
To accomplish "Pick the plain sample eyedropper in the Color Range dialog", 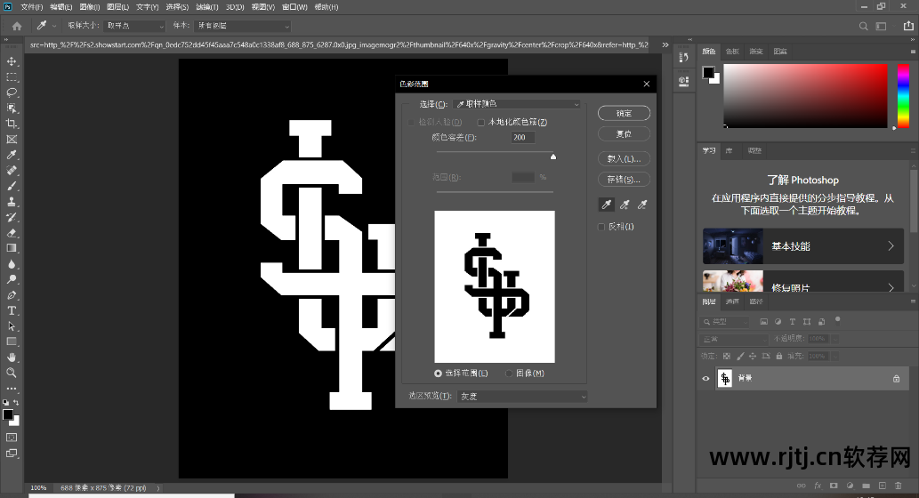I will [607, 205].
